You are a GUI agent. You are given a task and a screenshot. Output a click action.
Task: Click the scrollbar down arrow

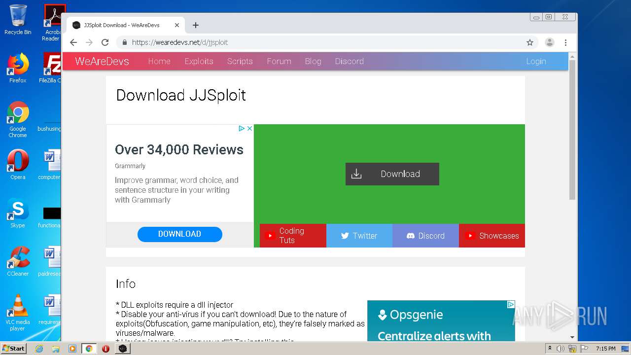(572, 337)
